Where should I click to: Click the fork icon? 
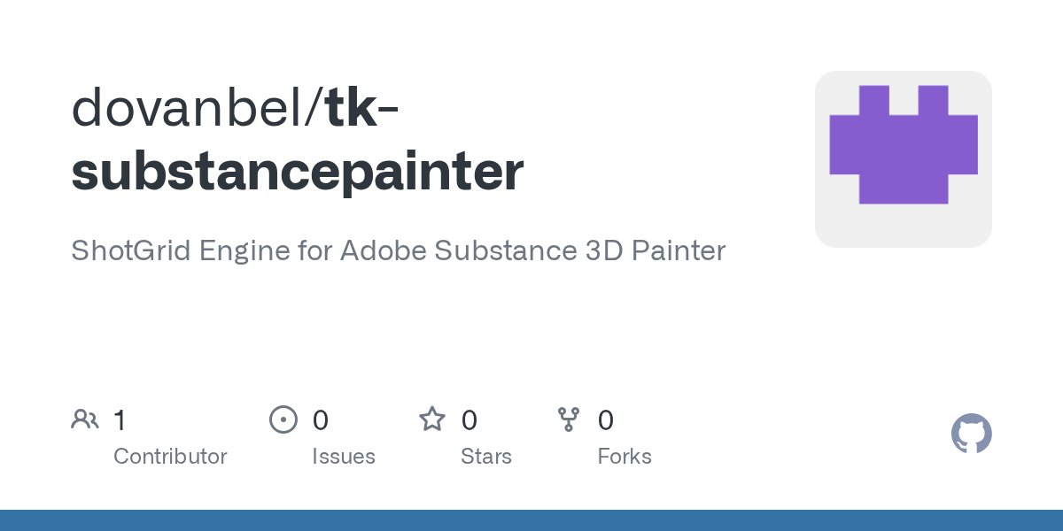569,419
